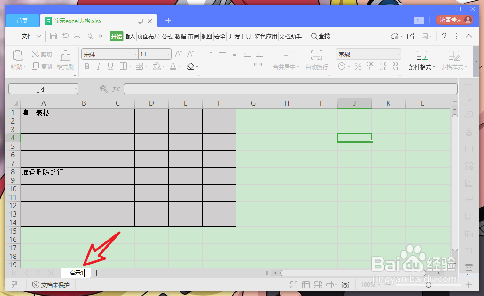Image resolution: width=484 pixels, height=296 pixels.
Task: Click the currency format icon
Action: (342, 66)
